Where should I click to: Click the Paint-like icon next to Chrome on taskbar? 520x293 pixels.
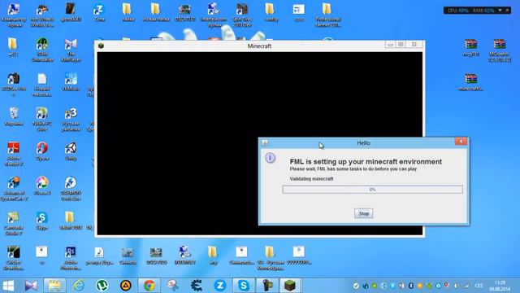coord(173,286)
